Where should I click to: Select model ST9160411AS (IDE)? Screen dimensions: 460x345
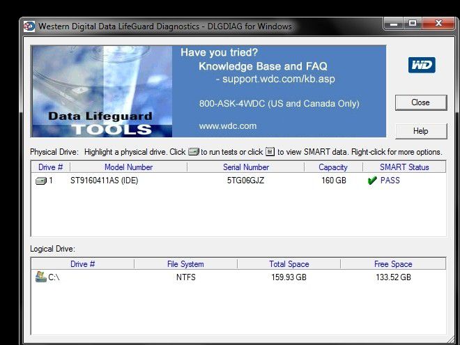coord(104,180)
